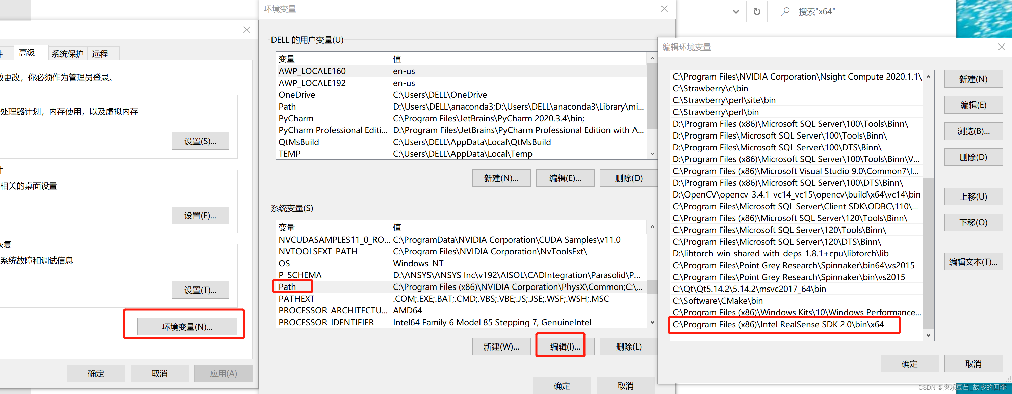The width and height of the screenshot is (1012, 394).
Task: Click scroll-down arrow of path entries list
Action: coord(928,335)
